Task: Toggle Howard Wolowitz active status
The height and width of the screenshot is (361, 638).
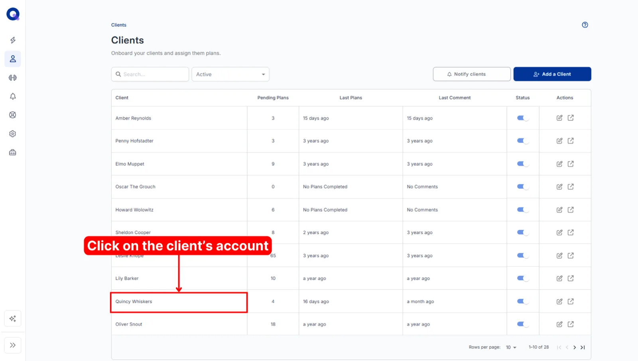Action: [x=523, y=210]
